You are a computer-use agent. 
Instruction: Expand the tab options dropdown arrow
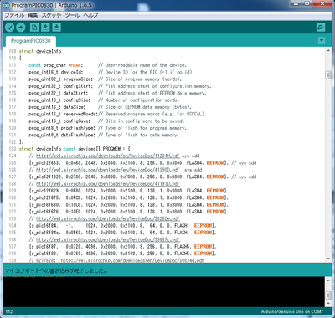[322, 40]
